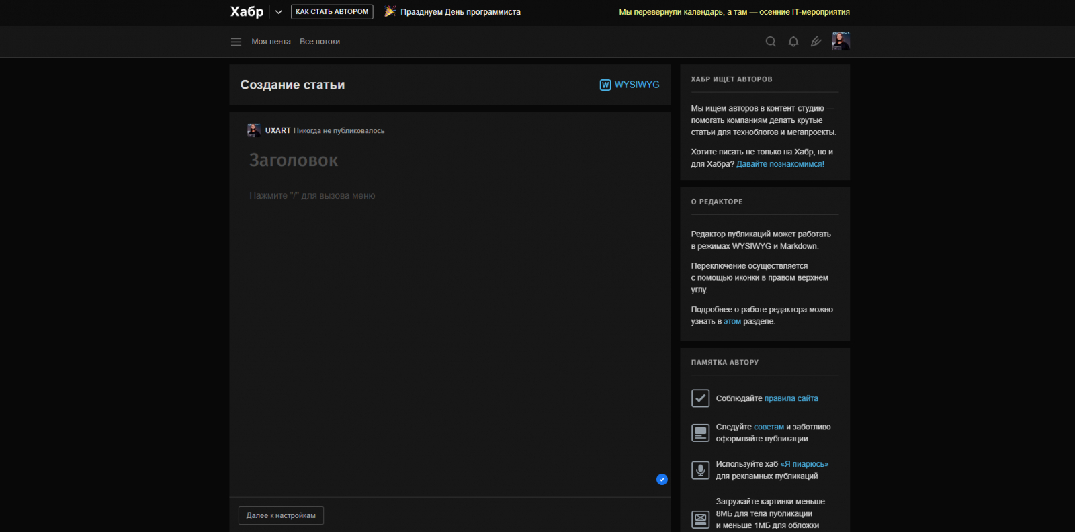Click the О РЕДАКТОРЕ heading

[x=717, y=202]
